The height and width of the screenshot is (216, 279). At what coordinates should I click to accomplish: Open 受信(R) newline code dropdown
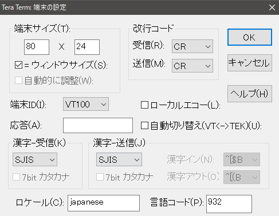coord(192,46)
